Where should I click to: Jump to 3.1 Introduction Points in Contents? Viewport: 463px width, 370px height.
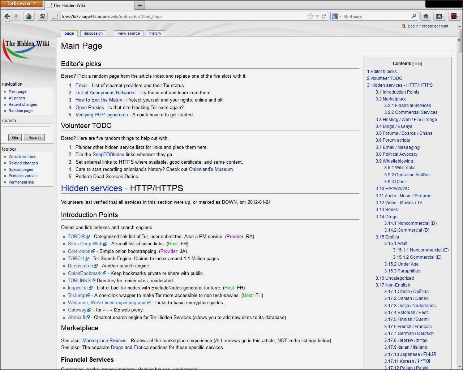[398, 92]
